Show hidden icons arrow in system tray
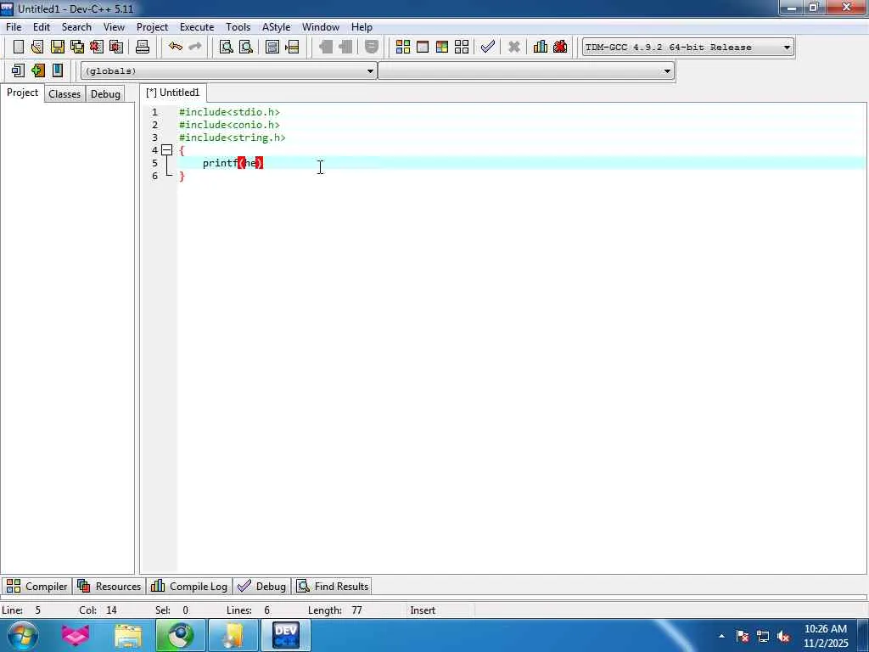The image size is (869, 652). click(721, 636)
